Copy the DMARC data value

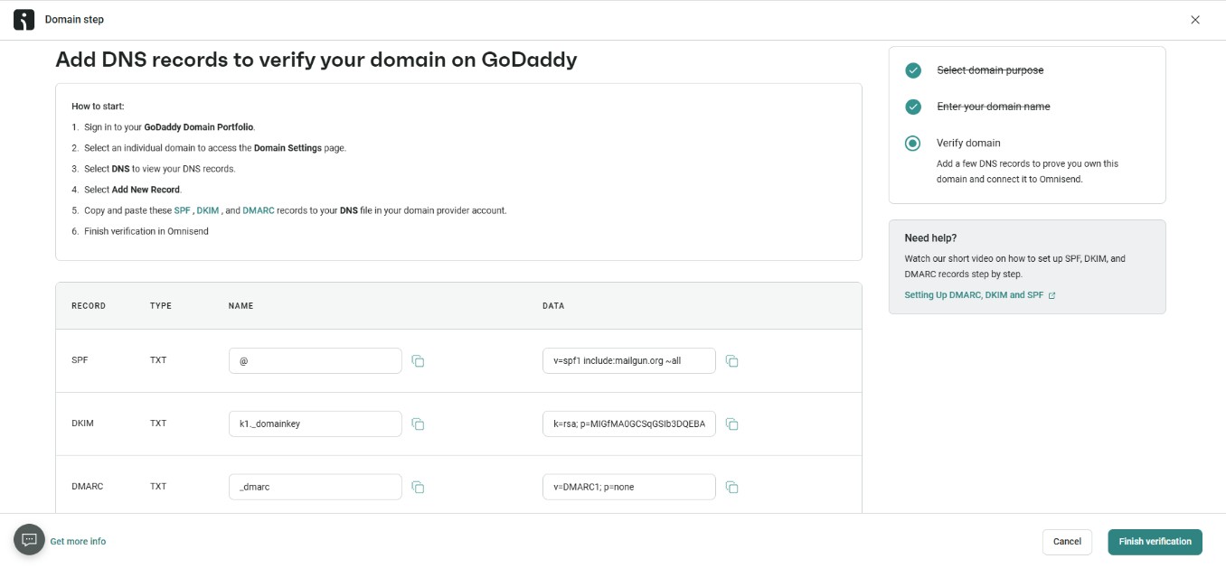732,488
